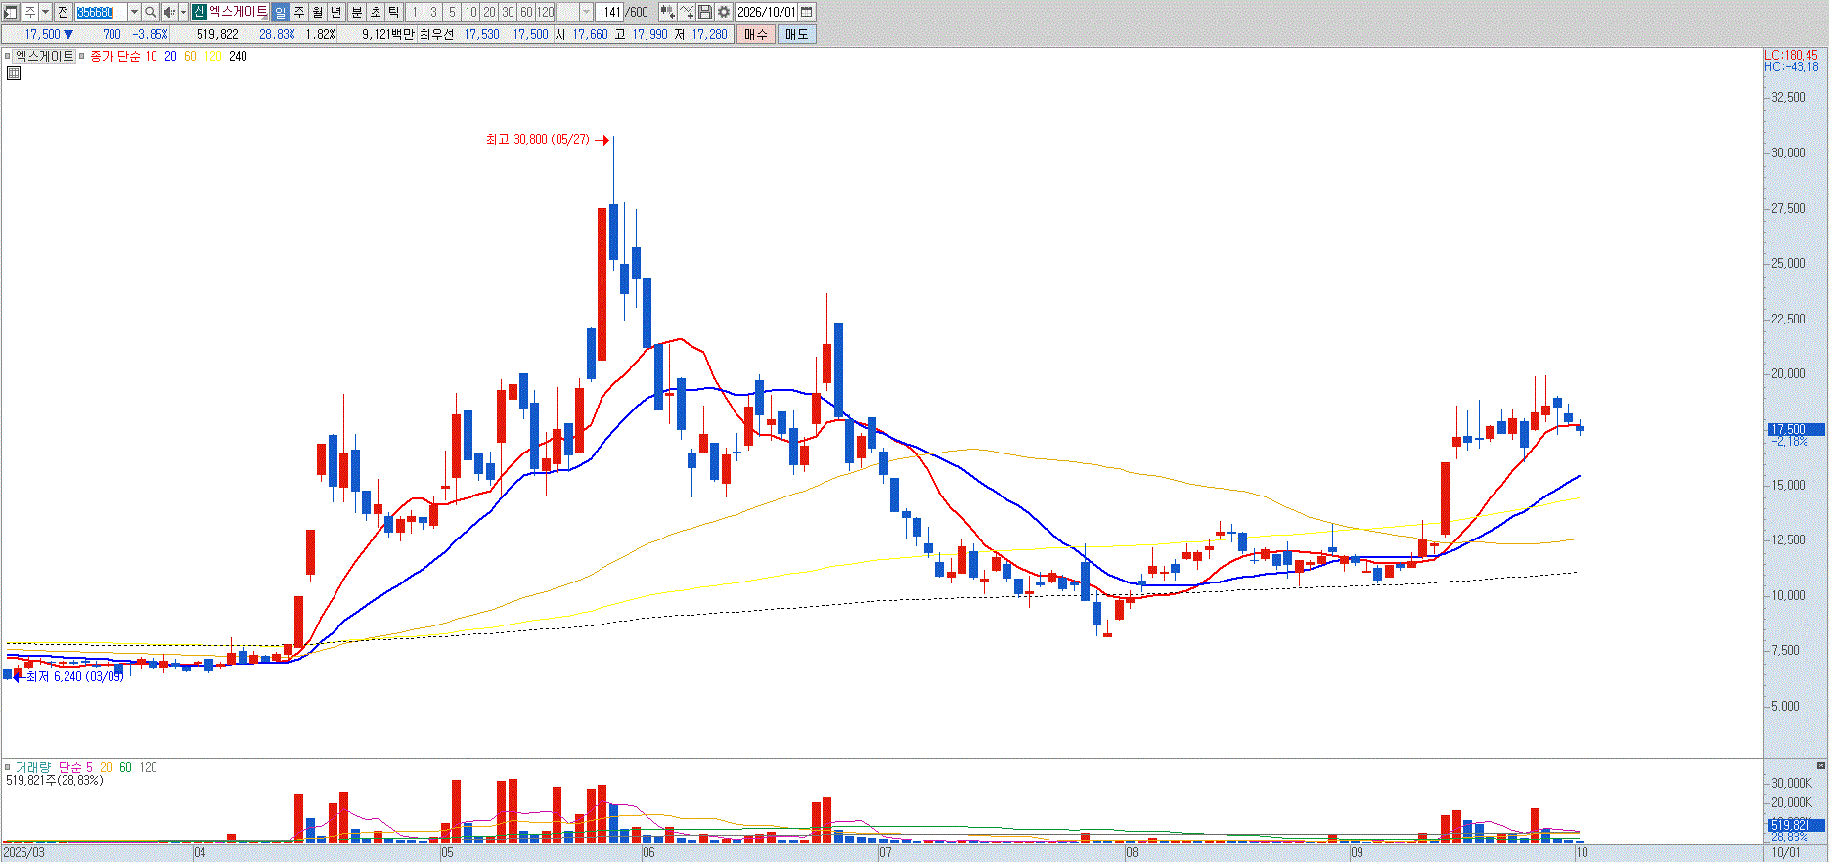
Task: Click the speaker sound icon in toolbar
Action: 168,12
